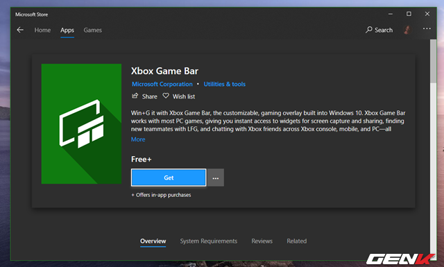The image size is (444, 267).
Task: Click the Search magnifier button
Action: point(379,30)
